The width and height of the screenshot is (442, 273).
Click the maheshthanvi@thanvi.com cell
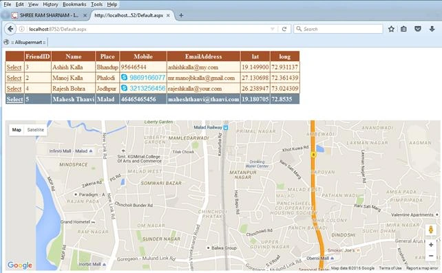pyautogui.click(x=204, y=99)
